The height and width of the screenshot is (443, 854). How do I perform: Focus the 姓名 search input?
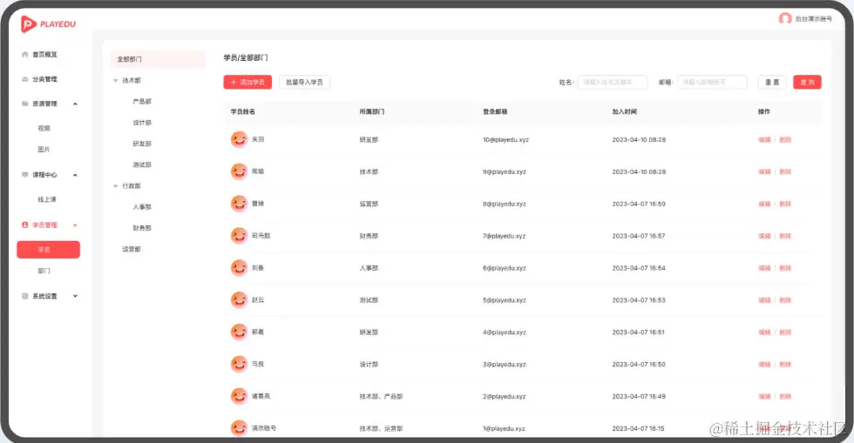click(612, 82)
